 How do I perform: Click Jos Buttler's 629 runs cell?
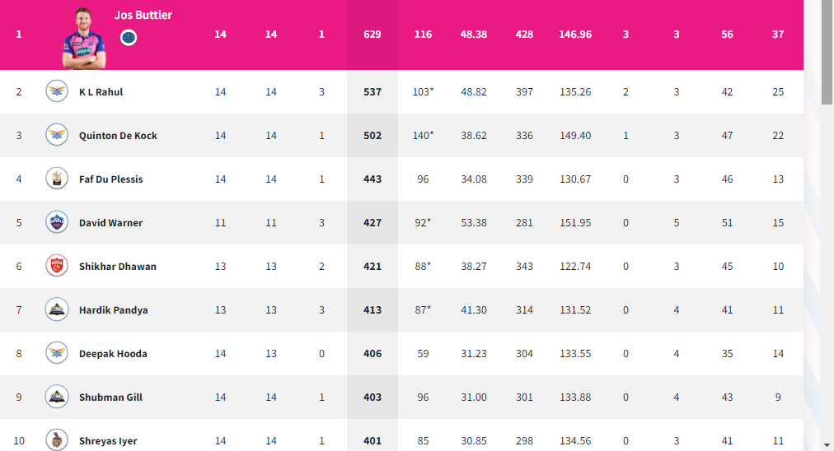(x=372, y=35)
